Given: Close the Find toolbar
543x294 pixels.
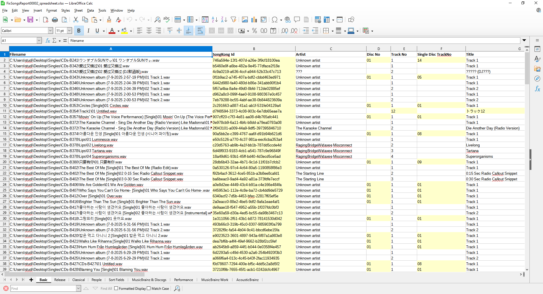Looking at the screenshot, I should coord(6,288).
